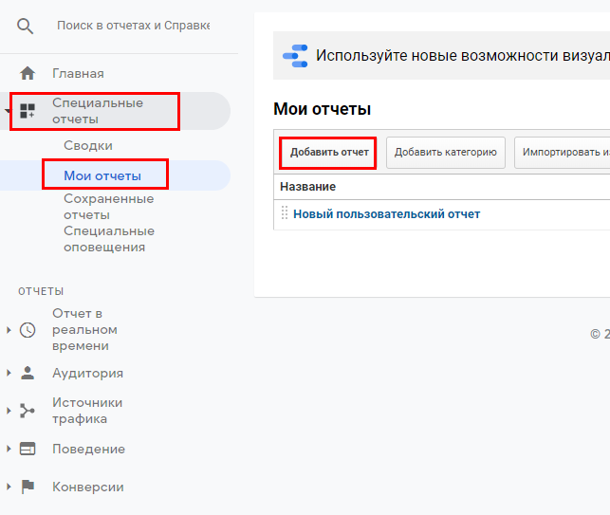Click the search magnifier icon
This screenshot has height=515, width=610.
pos(26,26)
